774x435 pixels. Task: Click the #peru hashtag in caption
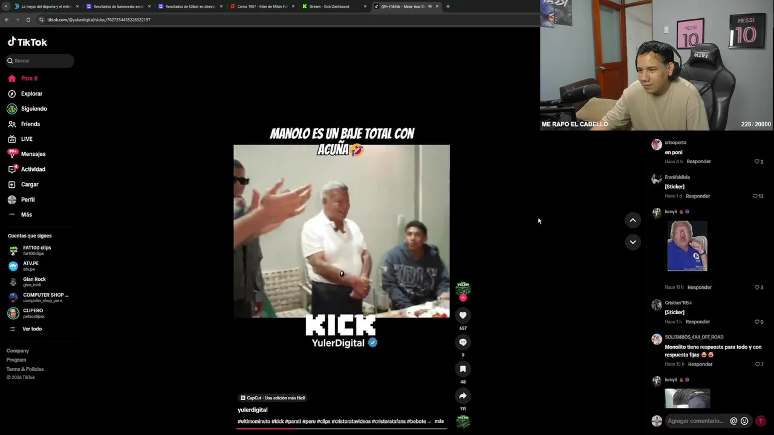[309, 421]
